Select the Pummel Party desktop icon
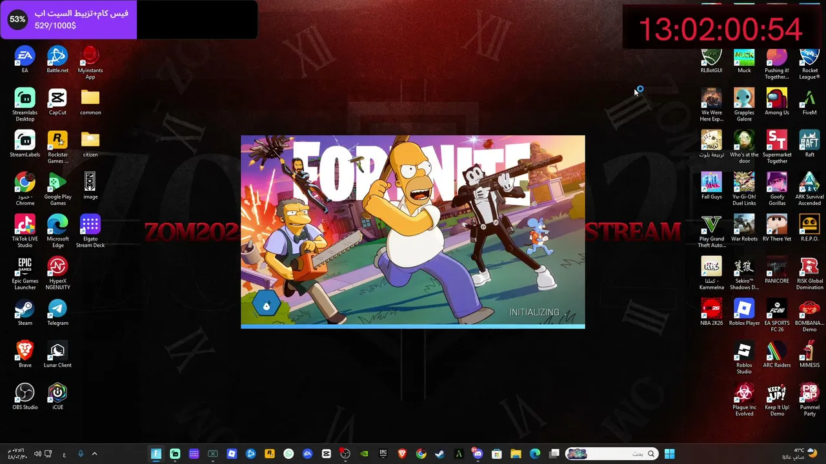The image size is (826, 464). click(809, 399)
